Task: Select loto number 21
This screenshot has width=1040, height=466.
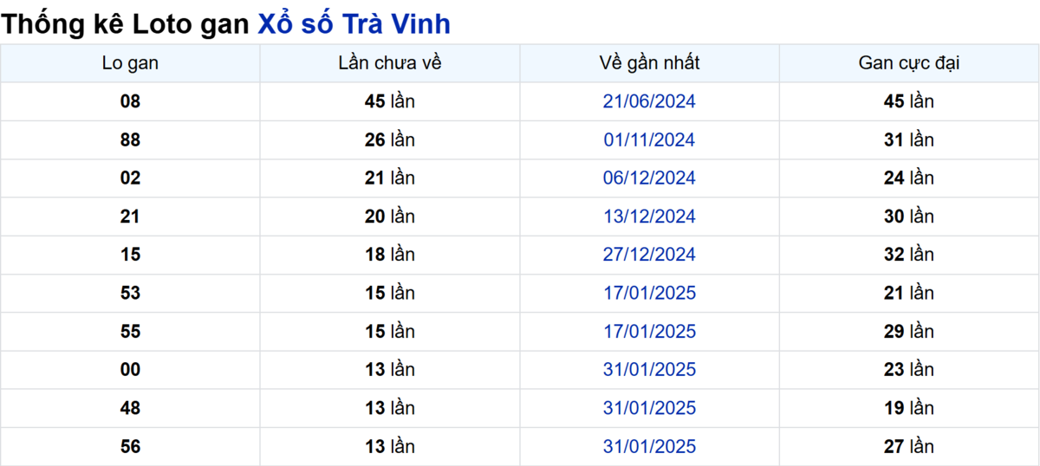Action: point(130,217)
